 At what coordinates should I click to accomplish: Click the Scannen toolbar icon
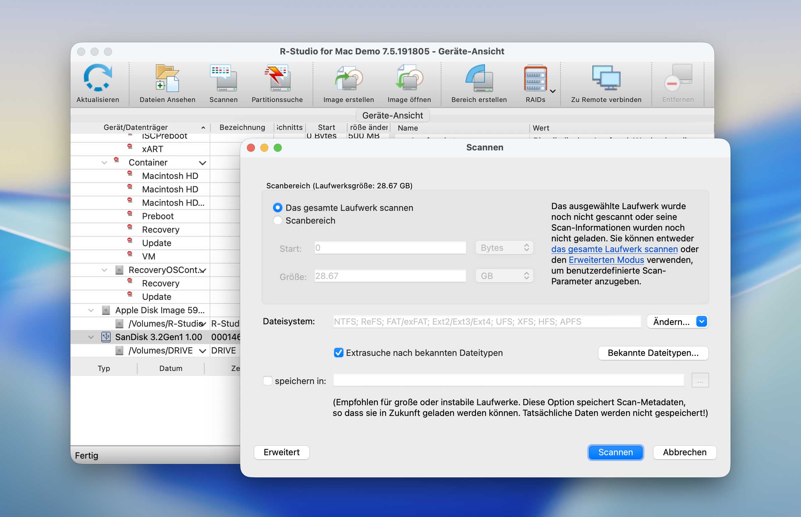point(223,78)
